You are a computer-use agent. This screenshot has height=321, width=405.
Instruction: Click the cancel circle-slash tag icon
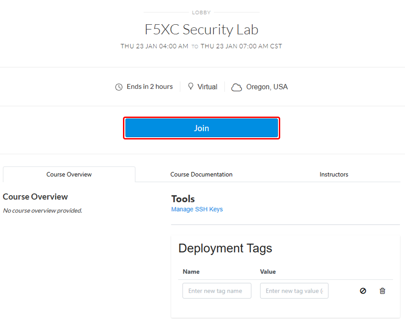pos(363,291)
